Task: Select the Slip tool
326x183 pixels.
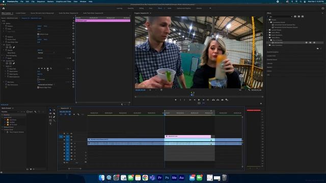Action: pyautogui.click(x=50, y=117)
